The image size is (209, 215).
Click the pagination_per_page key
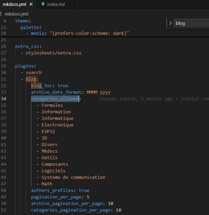56,197
